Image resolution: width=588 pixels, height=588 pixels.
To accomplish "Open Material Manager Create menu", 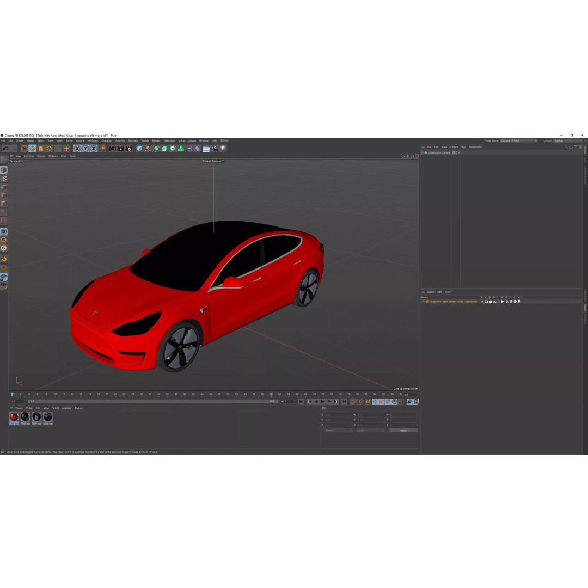I will coord(19,408).
